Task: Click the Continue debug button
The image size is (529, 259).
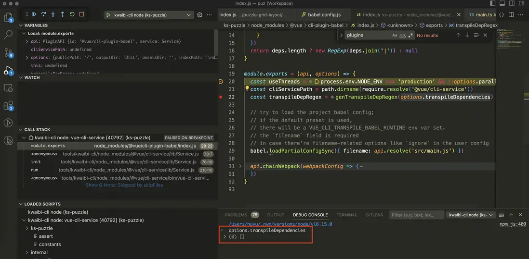Action: (34, 14)
